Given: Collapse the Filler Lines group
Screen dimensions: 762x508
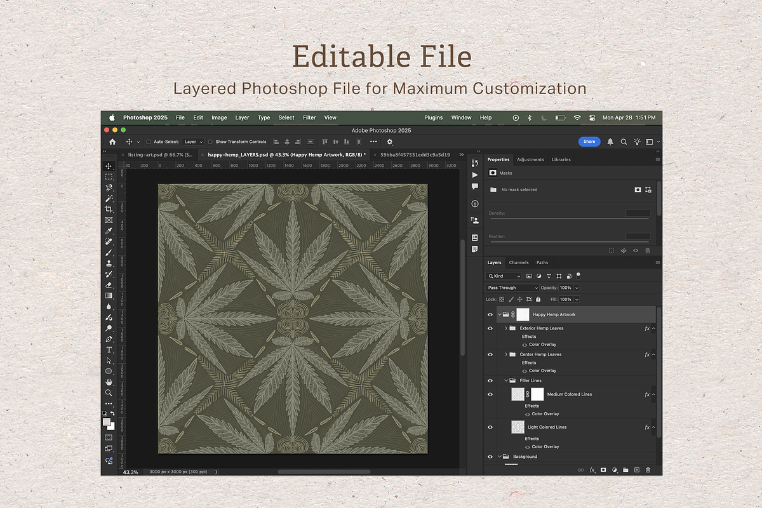Looking at the screenshot, I should 505,380.
